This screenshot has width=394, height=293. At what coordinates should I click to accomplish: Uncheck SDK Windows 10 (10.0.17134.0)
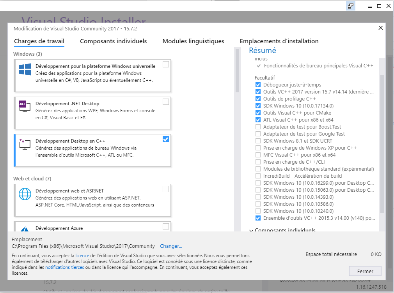[x=258, y=106]
